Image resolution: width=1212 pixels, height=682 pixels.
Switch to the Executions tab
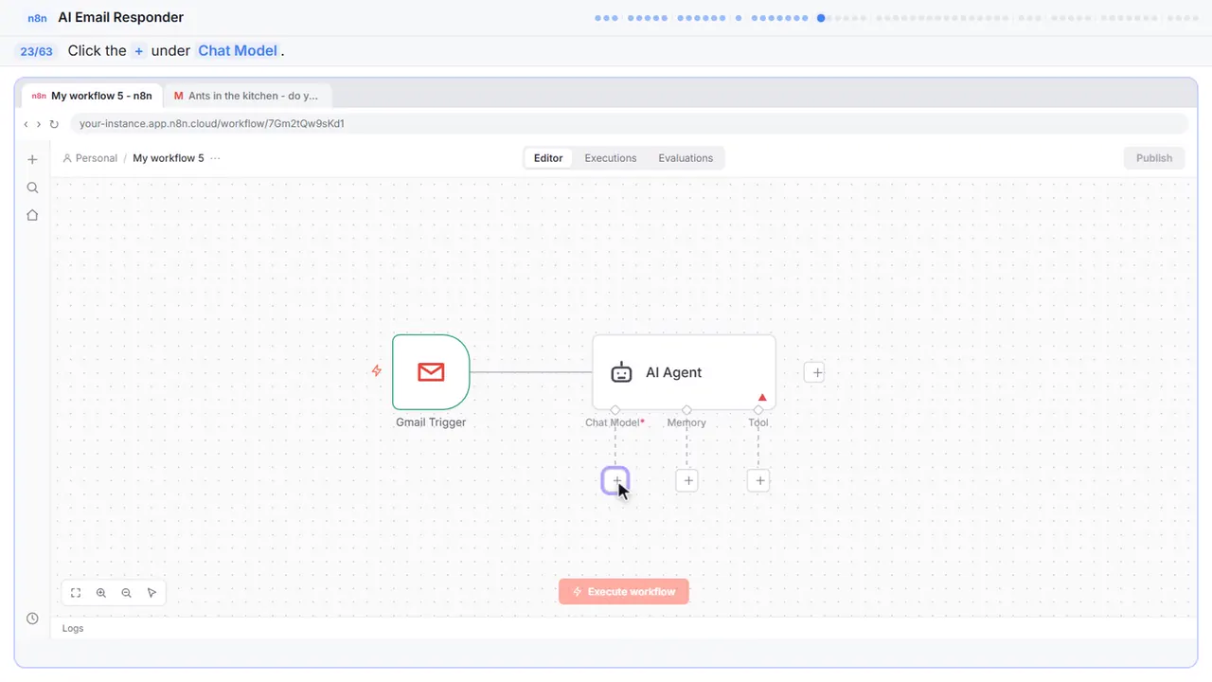click(611, 158)
